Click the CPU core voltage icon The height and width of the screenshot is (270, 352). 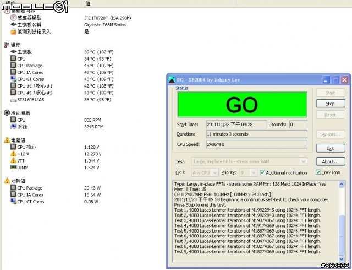click(x=13, y=147)
